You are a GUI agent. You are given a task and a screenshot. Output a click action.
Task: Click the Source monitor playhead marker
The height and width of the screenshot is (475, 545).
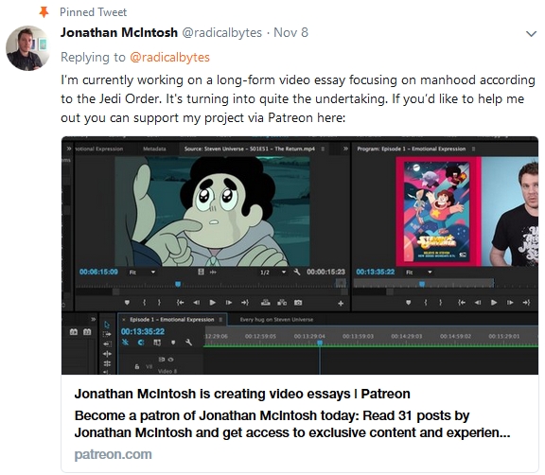(x=178, y=284)
